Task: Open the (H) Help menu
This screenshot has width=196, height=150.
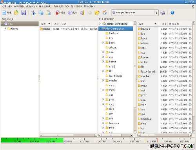Action: [89, 6]
